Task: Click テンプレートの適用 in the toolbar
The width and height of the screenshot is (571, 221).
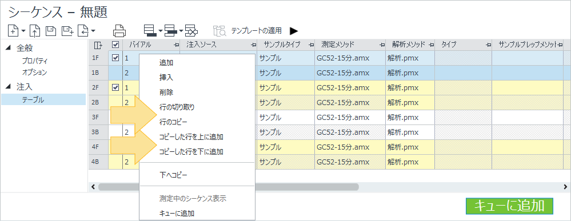Action: point(257,31)
